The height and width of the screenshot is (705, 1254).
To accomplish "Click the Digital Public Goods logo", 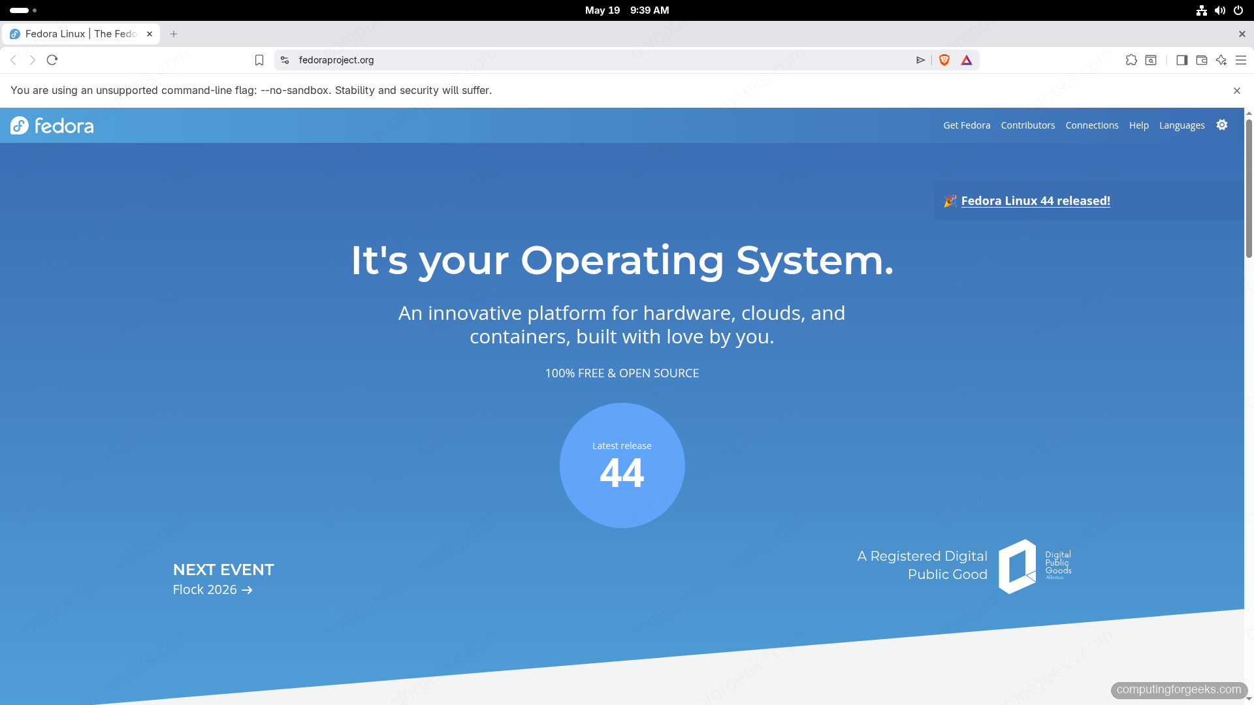I will tap(1035, 566).
